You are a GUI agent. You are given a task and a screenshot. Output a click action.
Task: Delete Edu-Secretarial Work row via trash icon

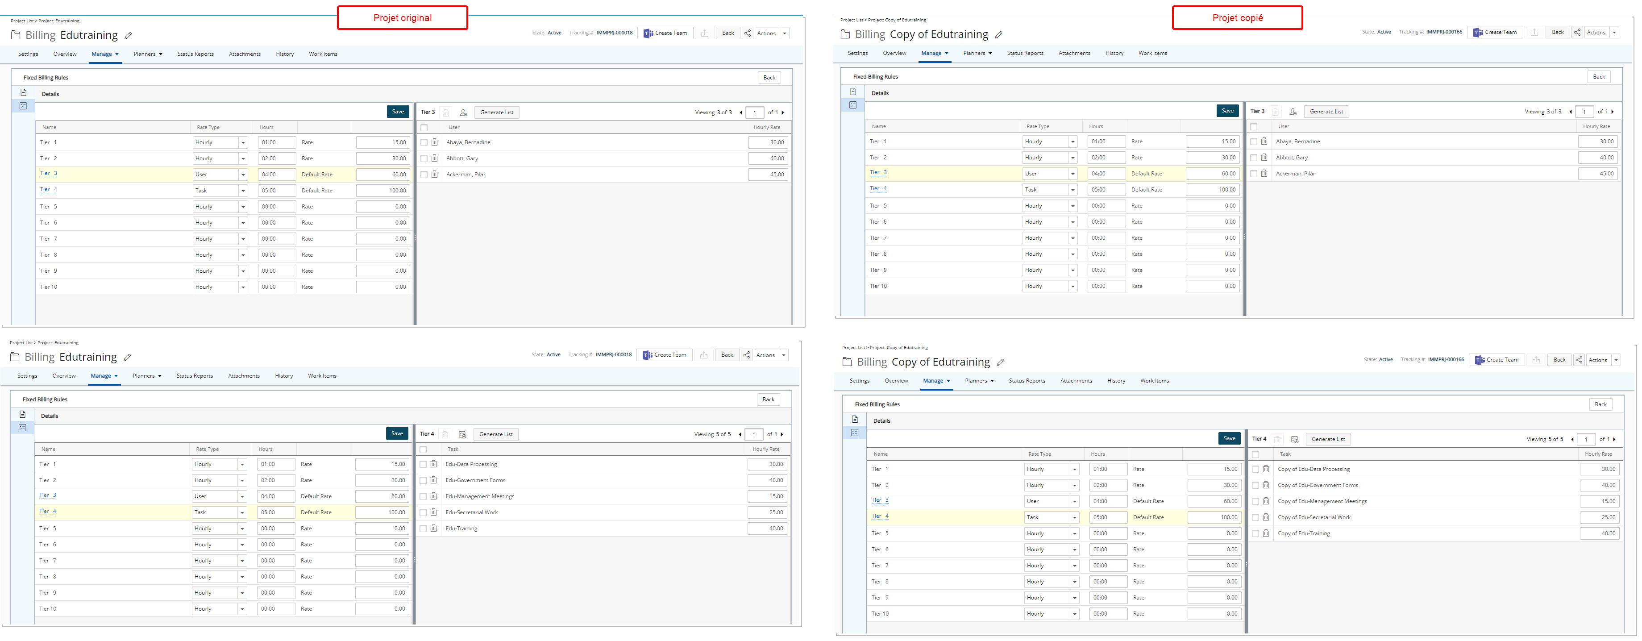click(433, 512)
